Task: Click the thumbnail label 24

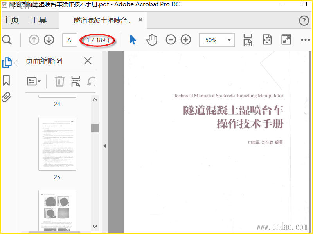Action: point(57,104)
